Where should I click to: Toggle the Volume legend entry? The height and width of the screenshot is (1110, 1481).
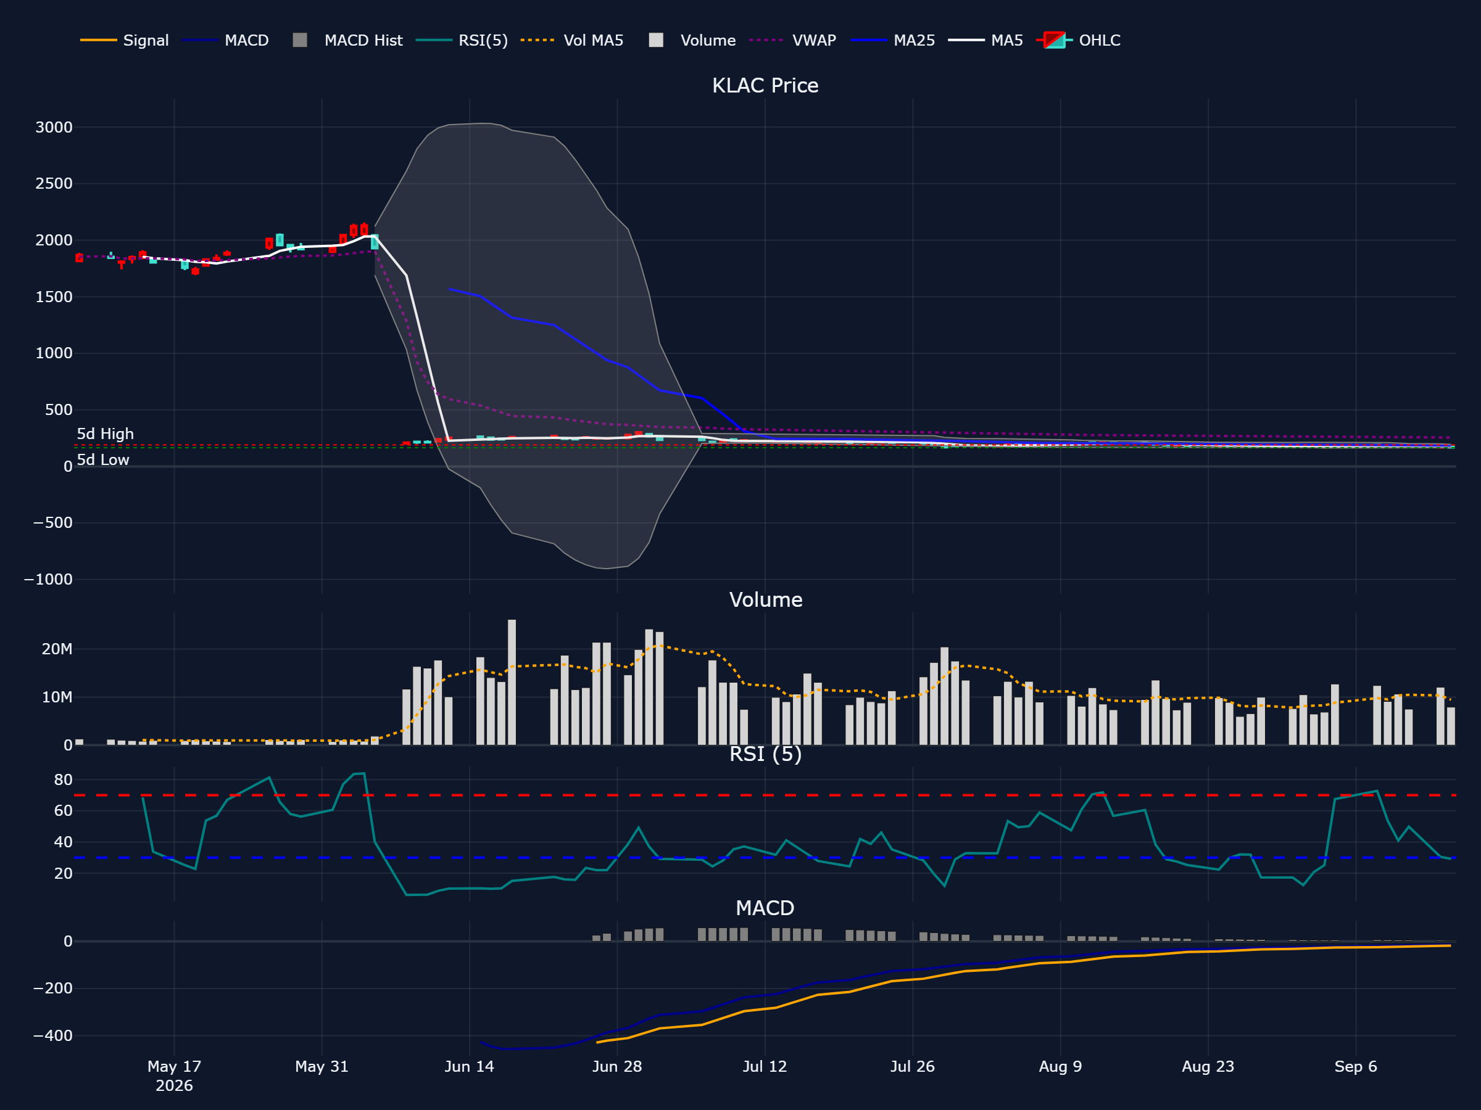(692, 40)
